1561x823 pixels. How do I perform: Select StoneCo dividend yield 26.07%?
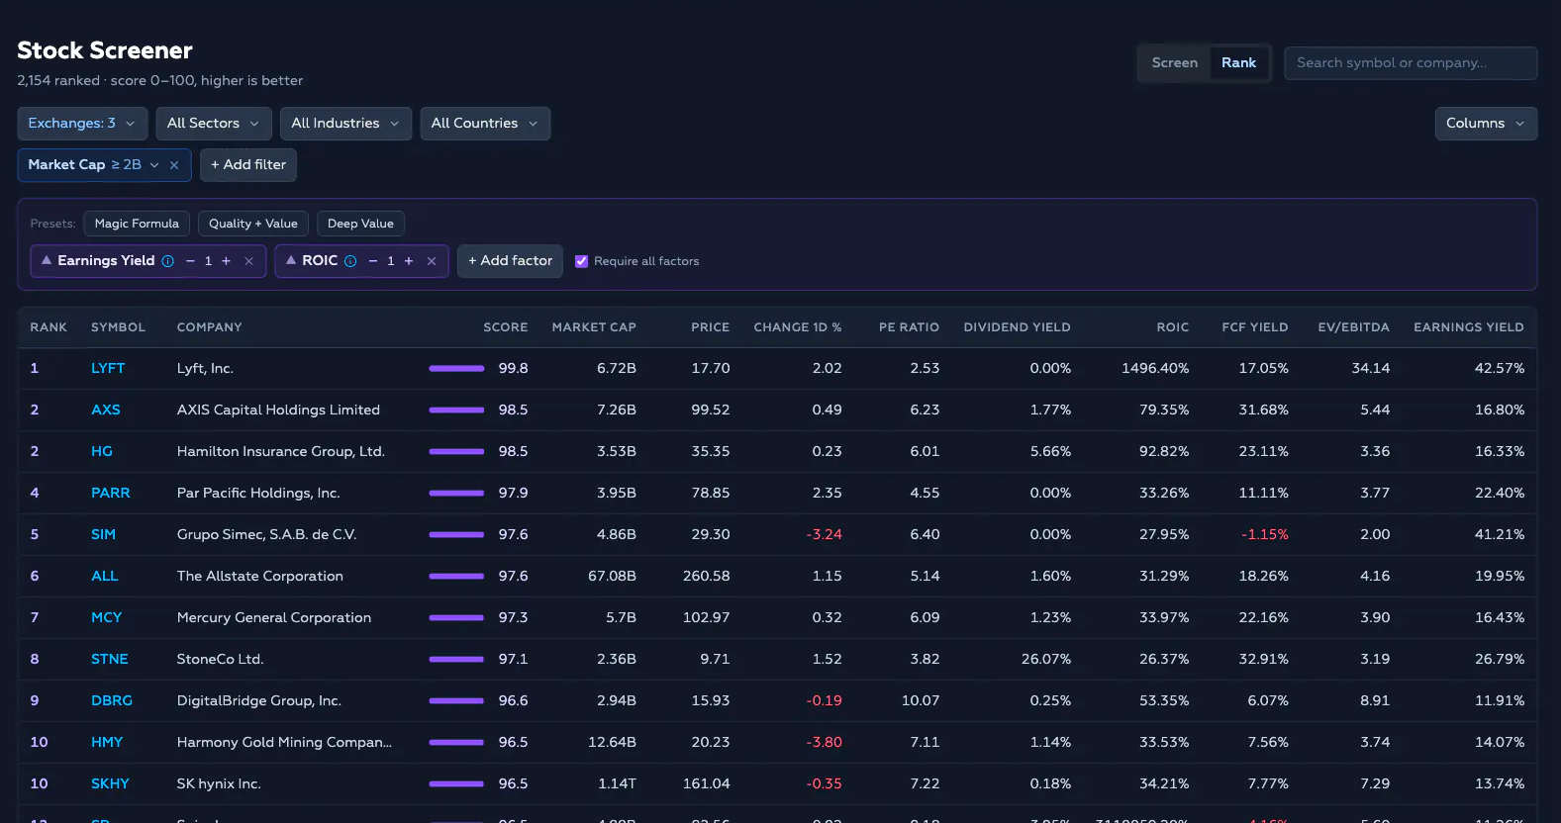[x=1046, y=660]
